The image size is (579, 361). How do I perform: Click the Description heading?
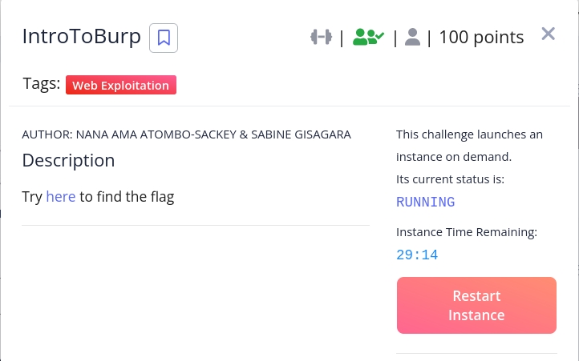coord(68,160)
